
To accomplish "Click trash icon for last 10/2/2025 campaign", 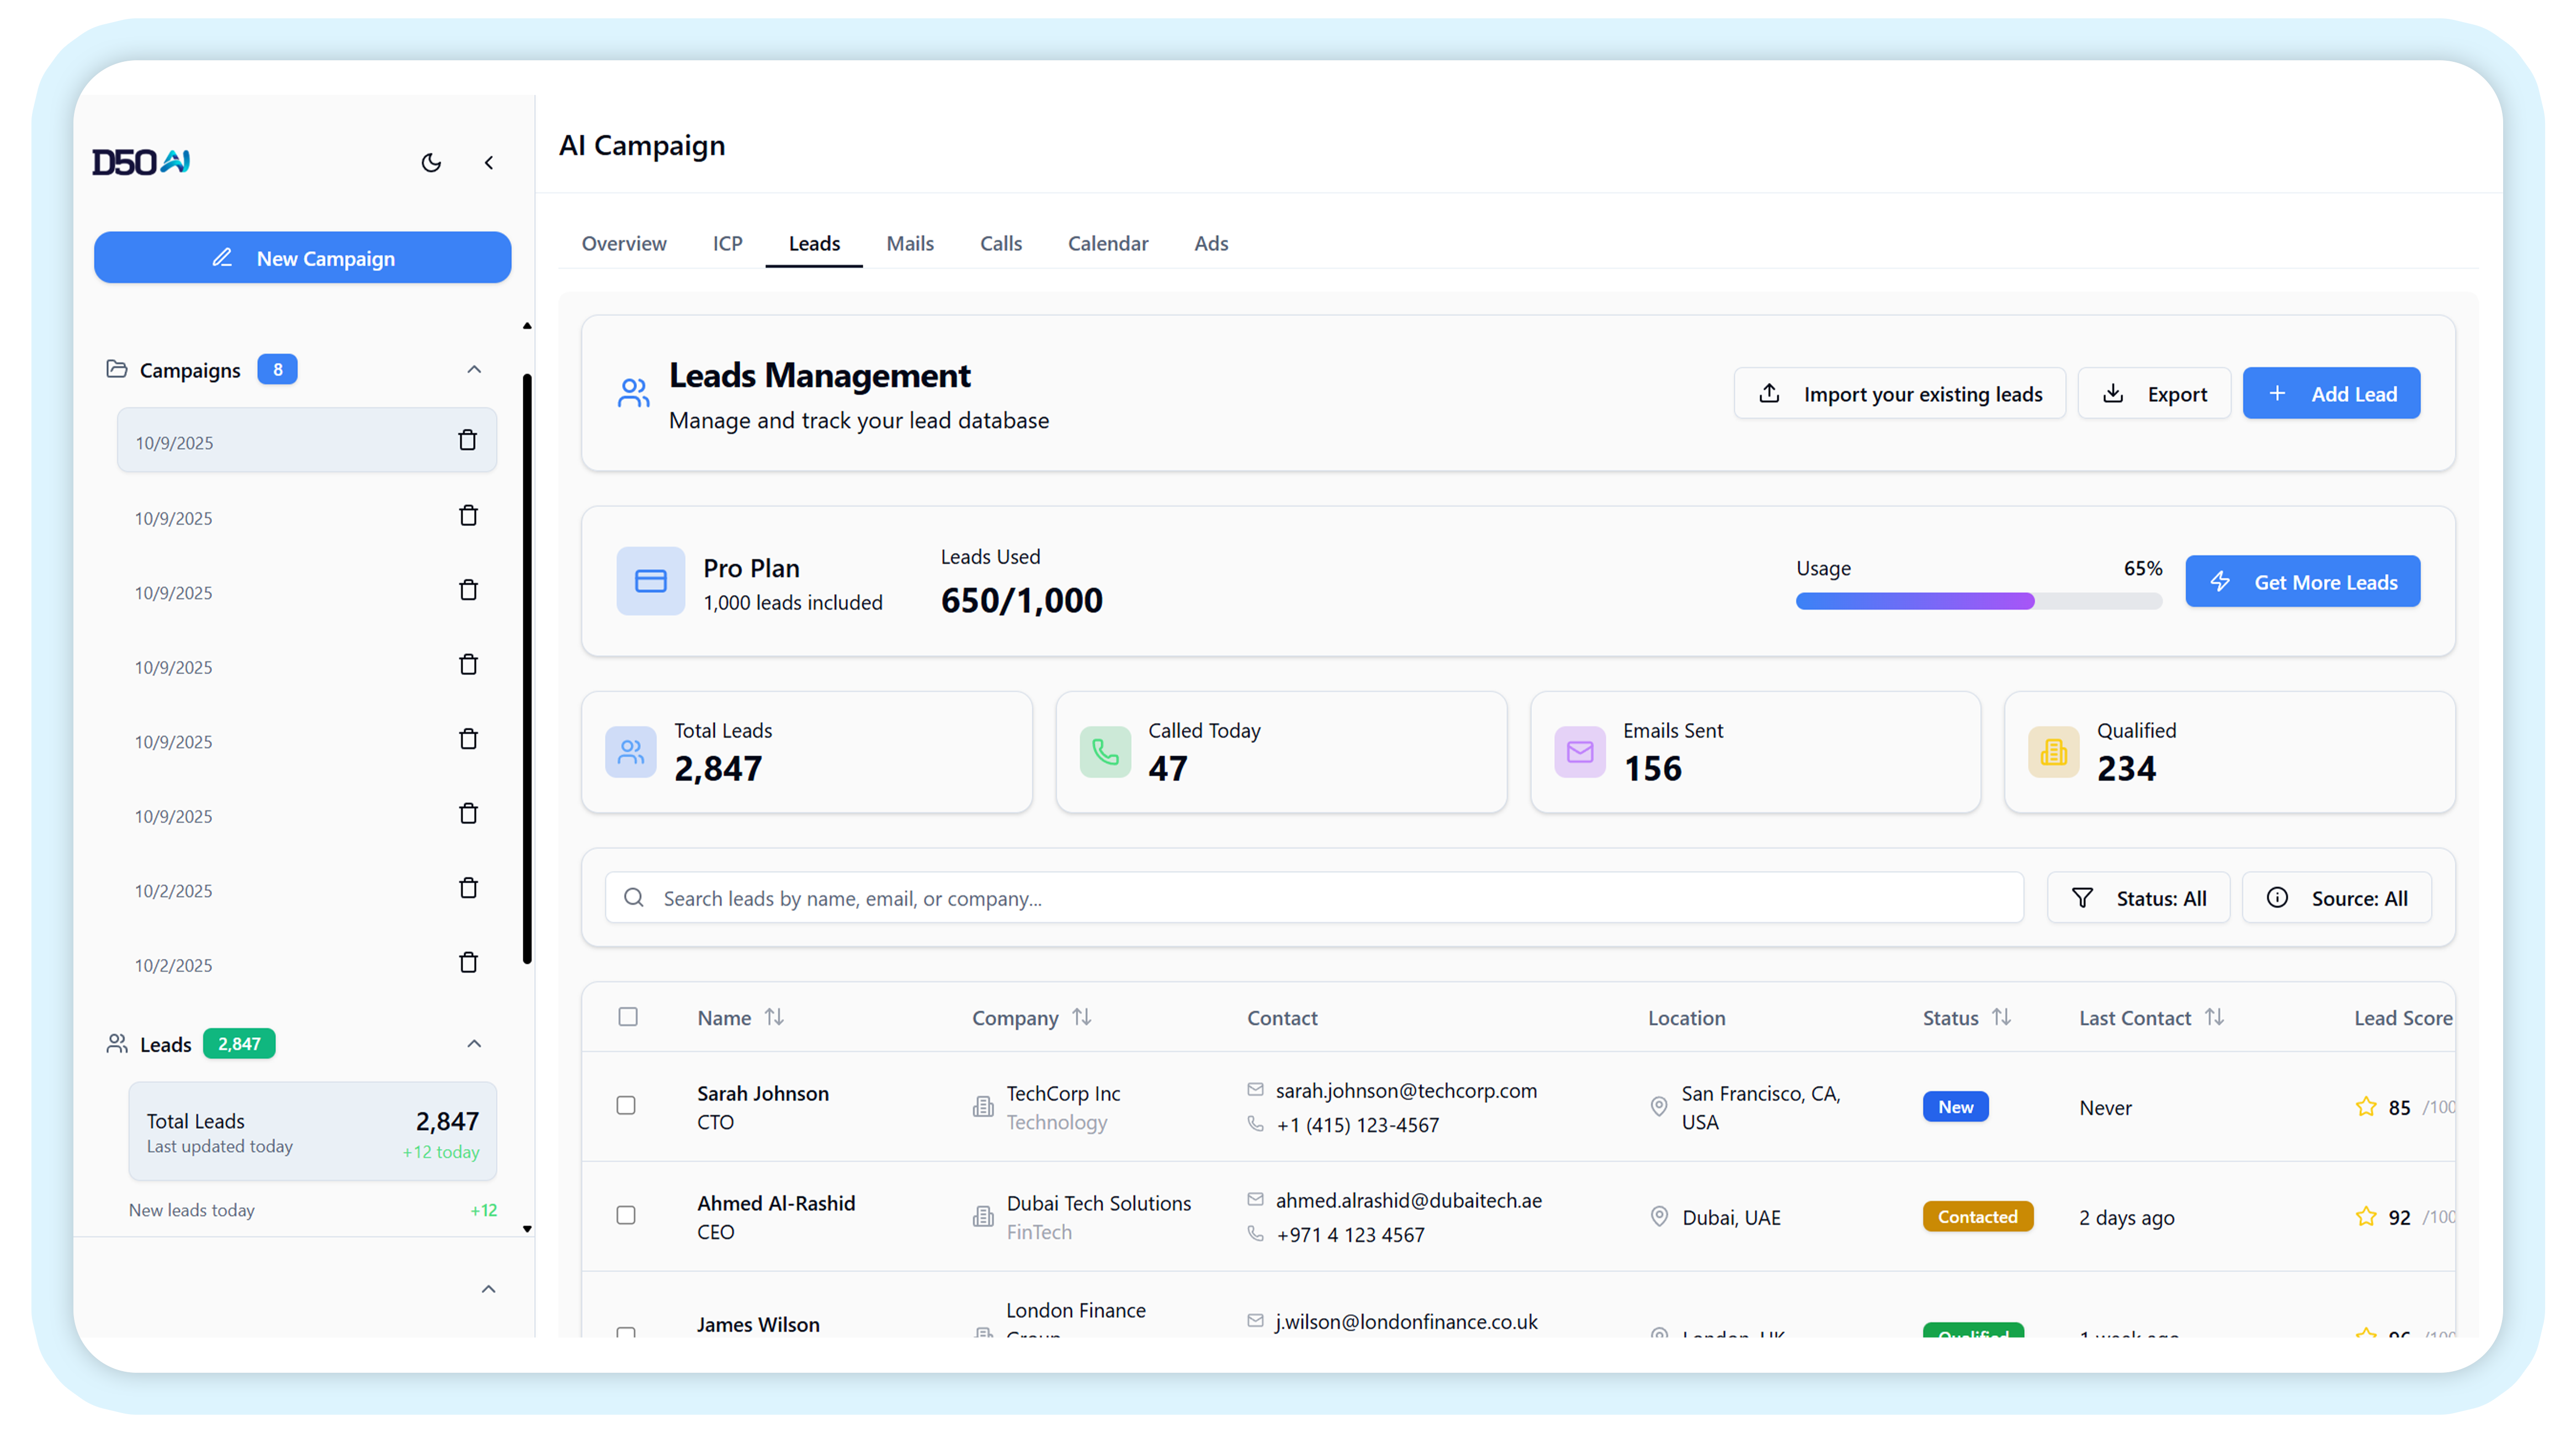I will coord(467,962).
